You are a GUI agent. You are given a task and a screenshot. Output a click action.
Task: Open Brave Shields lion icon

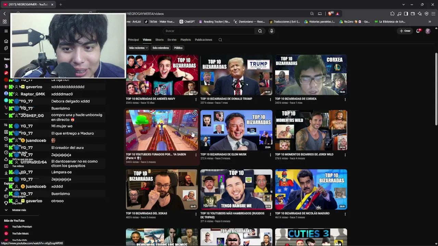point(330,14)
